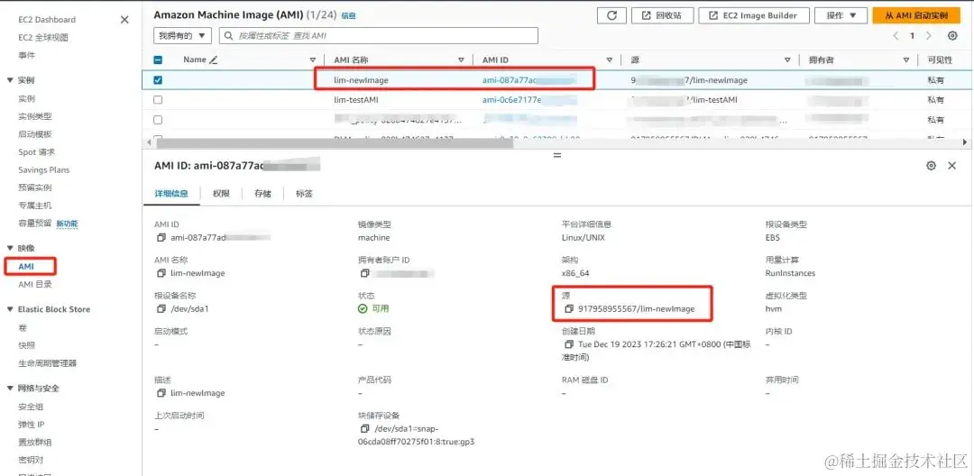The width and height of the screenshot is (974, 476).
Task: Open the 我拥有的 filter dropdown
Action: click(182, 36)
